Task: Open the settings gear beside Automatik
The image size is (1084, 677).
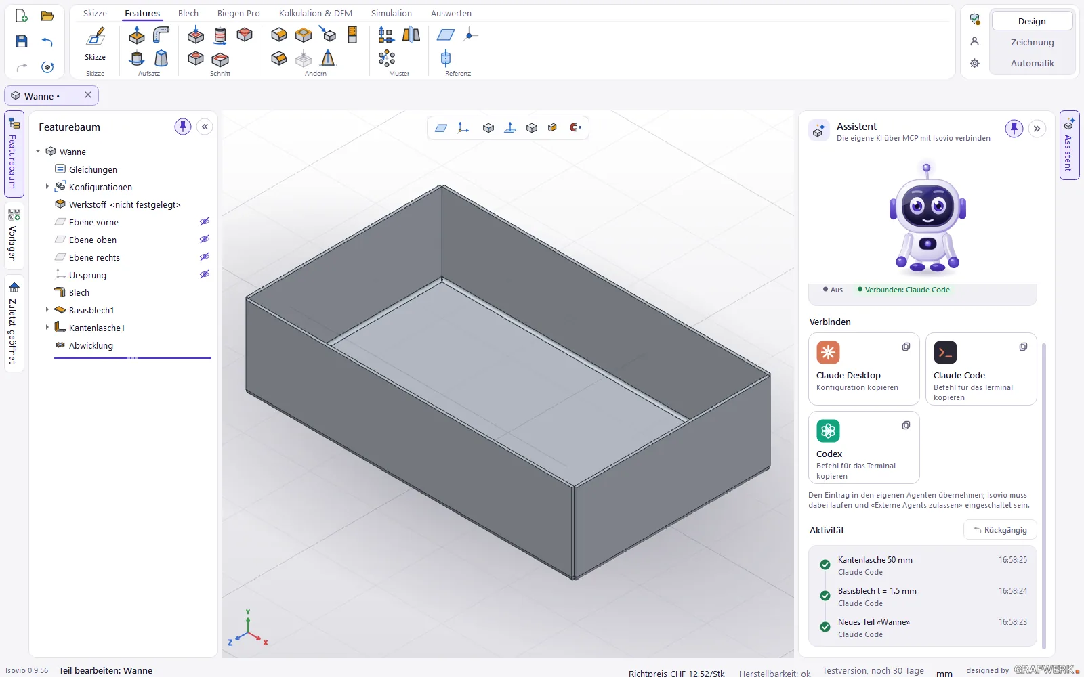Action: pyautogui.click(x=974, y=63)
